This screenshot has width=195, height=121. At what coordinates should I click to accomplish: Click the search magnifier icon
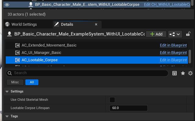(x=10, y=73)
